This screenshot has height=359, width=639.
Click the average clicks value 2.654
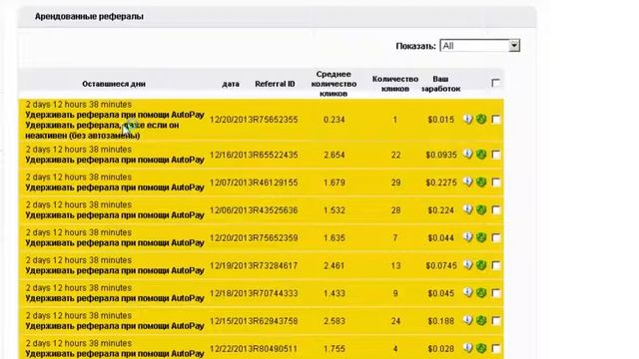(334, 156)
